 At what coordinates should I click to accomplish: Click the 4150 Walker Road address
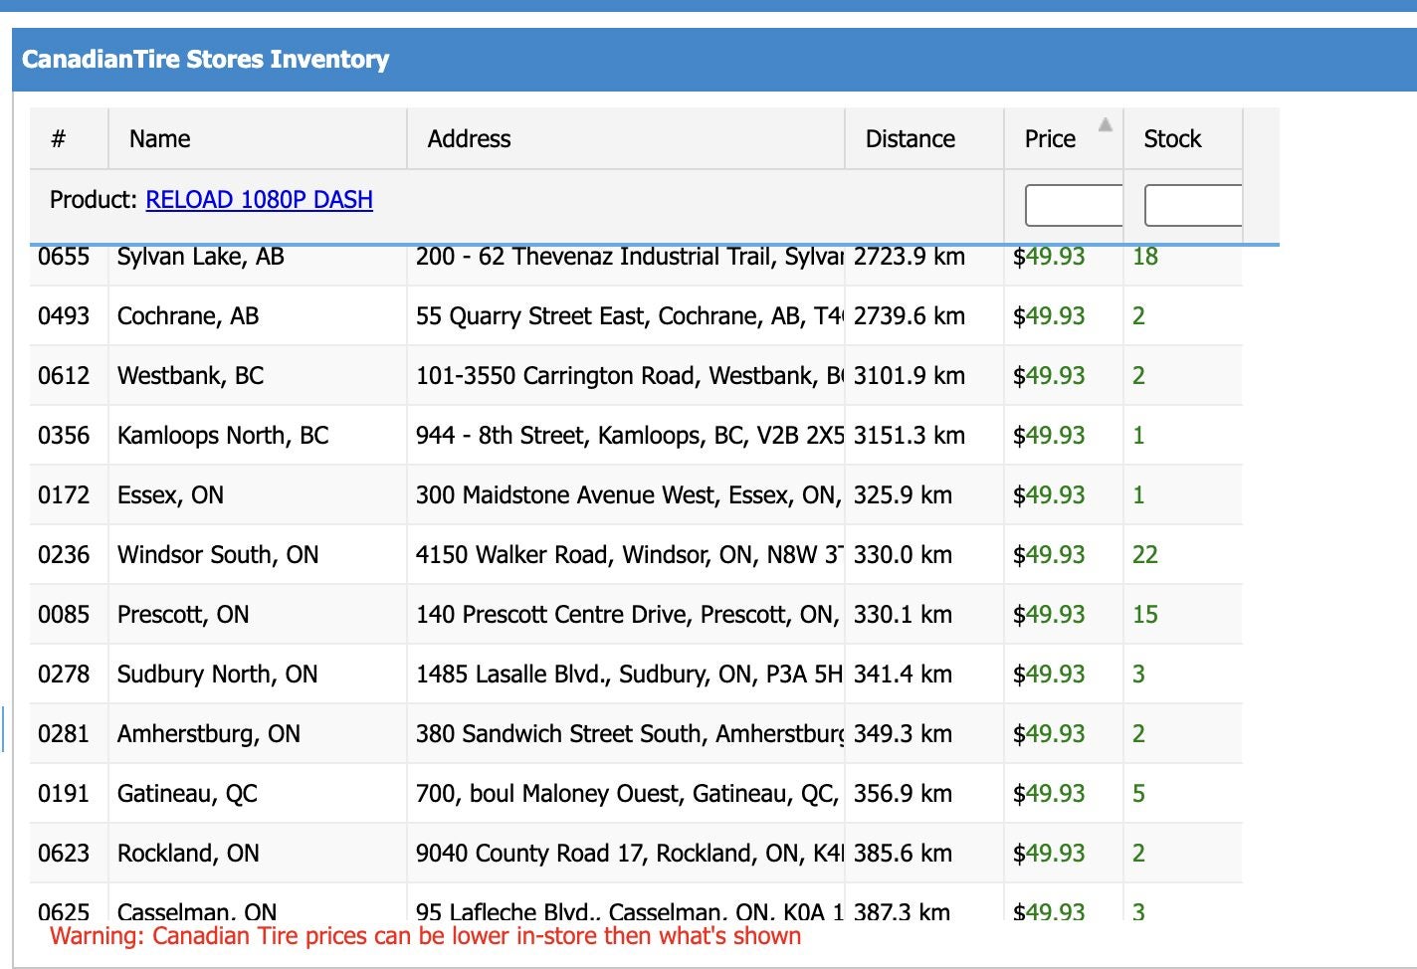click(x=629, y=555)
